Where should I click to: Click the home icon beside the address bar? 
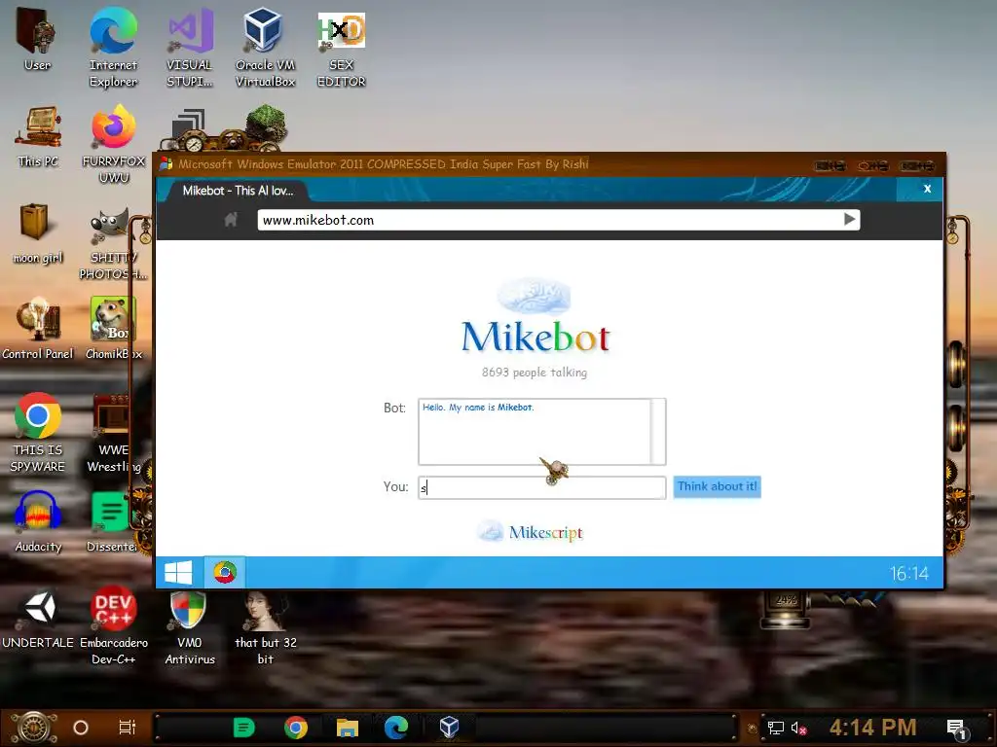pyautogui.click(x=231, y=220)
